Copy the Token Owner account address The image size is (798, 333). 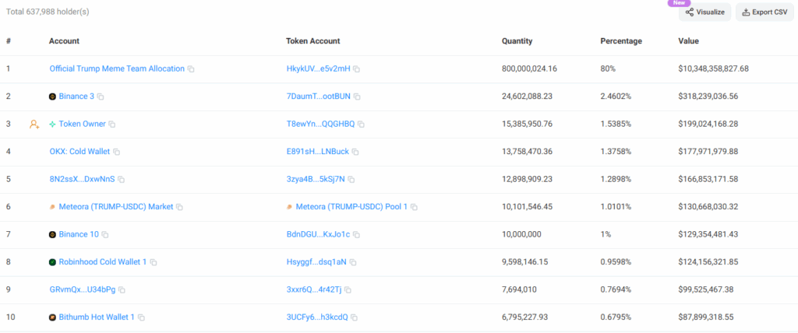(112, 124)
